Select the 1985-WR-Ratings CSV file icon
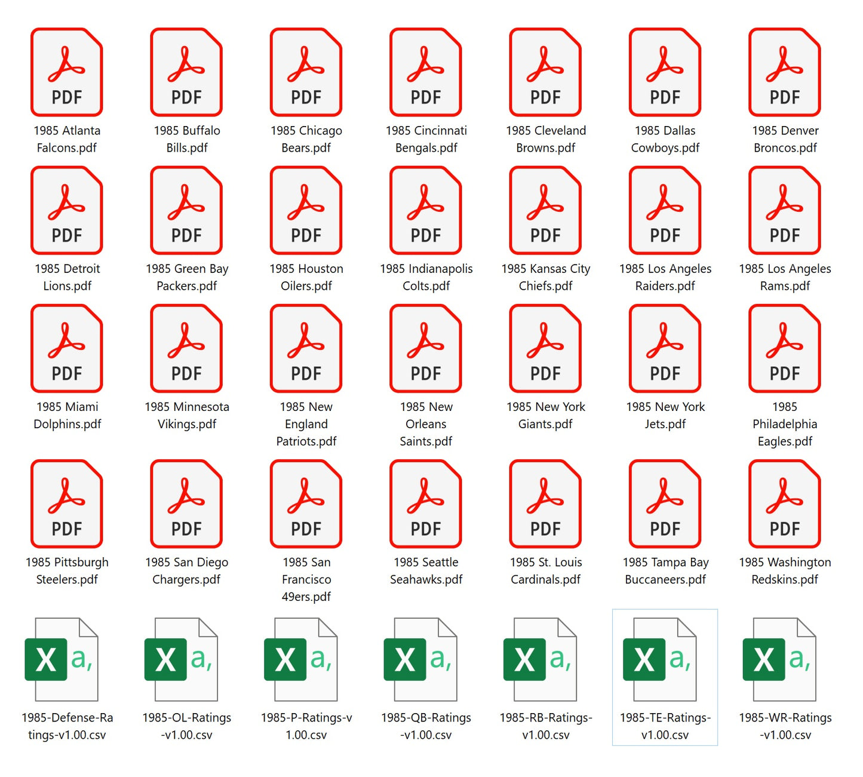The image size is (863, 777). pos(779,659)
